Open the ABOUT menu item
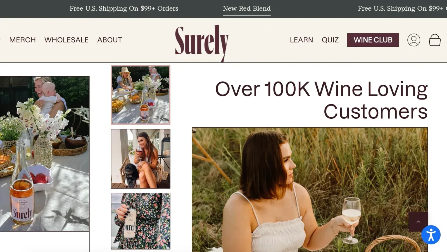The width and height of the screenshot is (447, 252). pos(110,40)
